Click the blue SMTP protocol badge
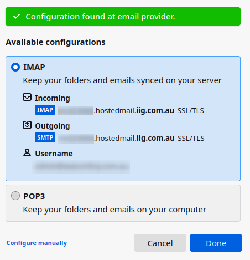Viewport: 250px width, 260px height. (45, 137)
